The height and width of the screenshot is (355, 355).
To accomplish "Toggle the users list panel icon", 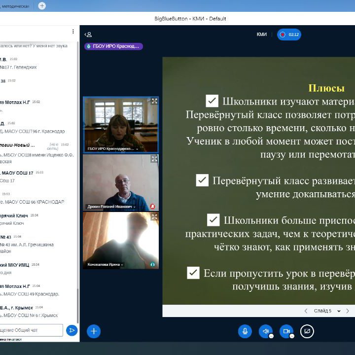I will click(x=88, y=35).
